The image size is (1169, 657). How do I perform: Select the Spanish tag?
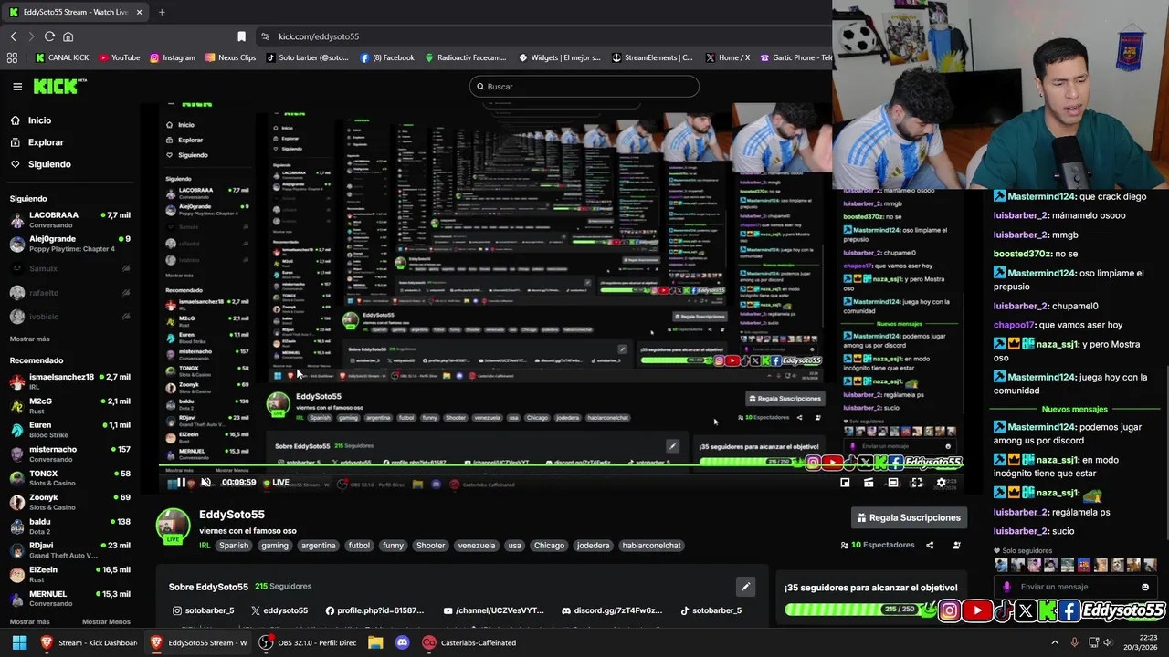tap(234, 546)
